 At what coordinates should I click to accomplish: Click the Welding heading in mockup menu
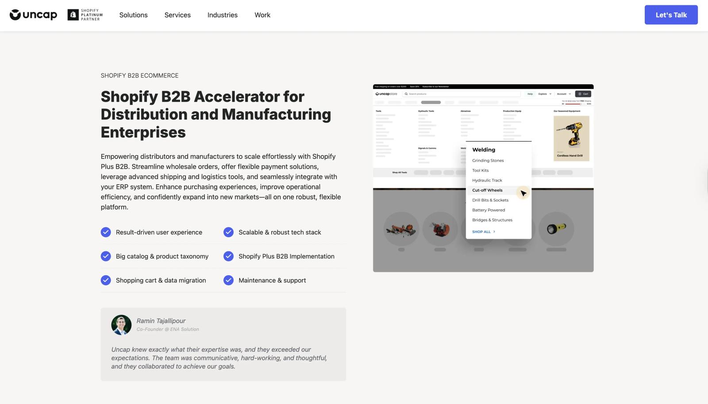[484, 150]
